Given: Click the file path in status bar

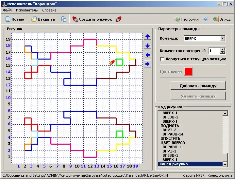Looking at the screenshot, I should tap(85, 175).
